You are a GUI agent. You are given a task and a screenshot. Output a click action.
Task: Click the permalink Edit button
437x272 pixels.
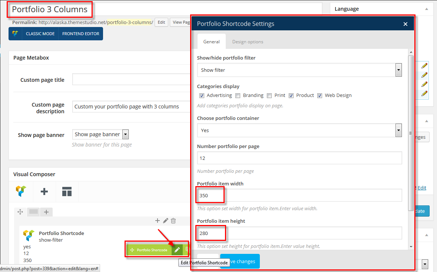point(161,22)
